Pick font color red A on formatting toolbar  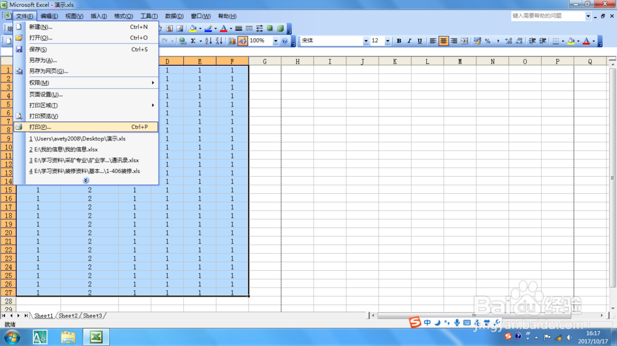click(x=586, y=41)
